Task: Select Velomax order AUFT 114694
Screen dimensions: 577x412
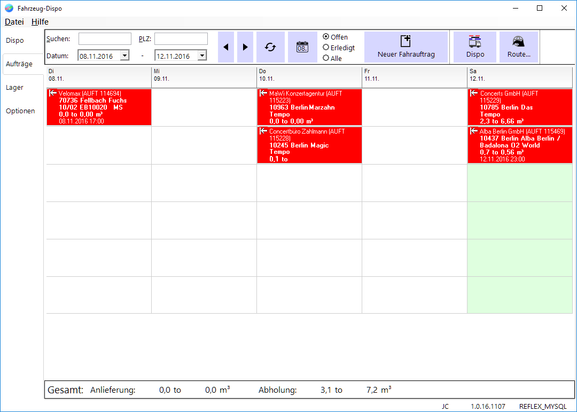Action: [x=99, y=107]
